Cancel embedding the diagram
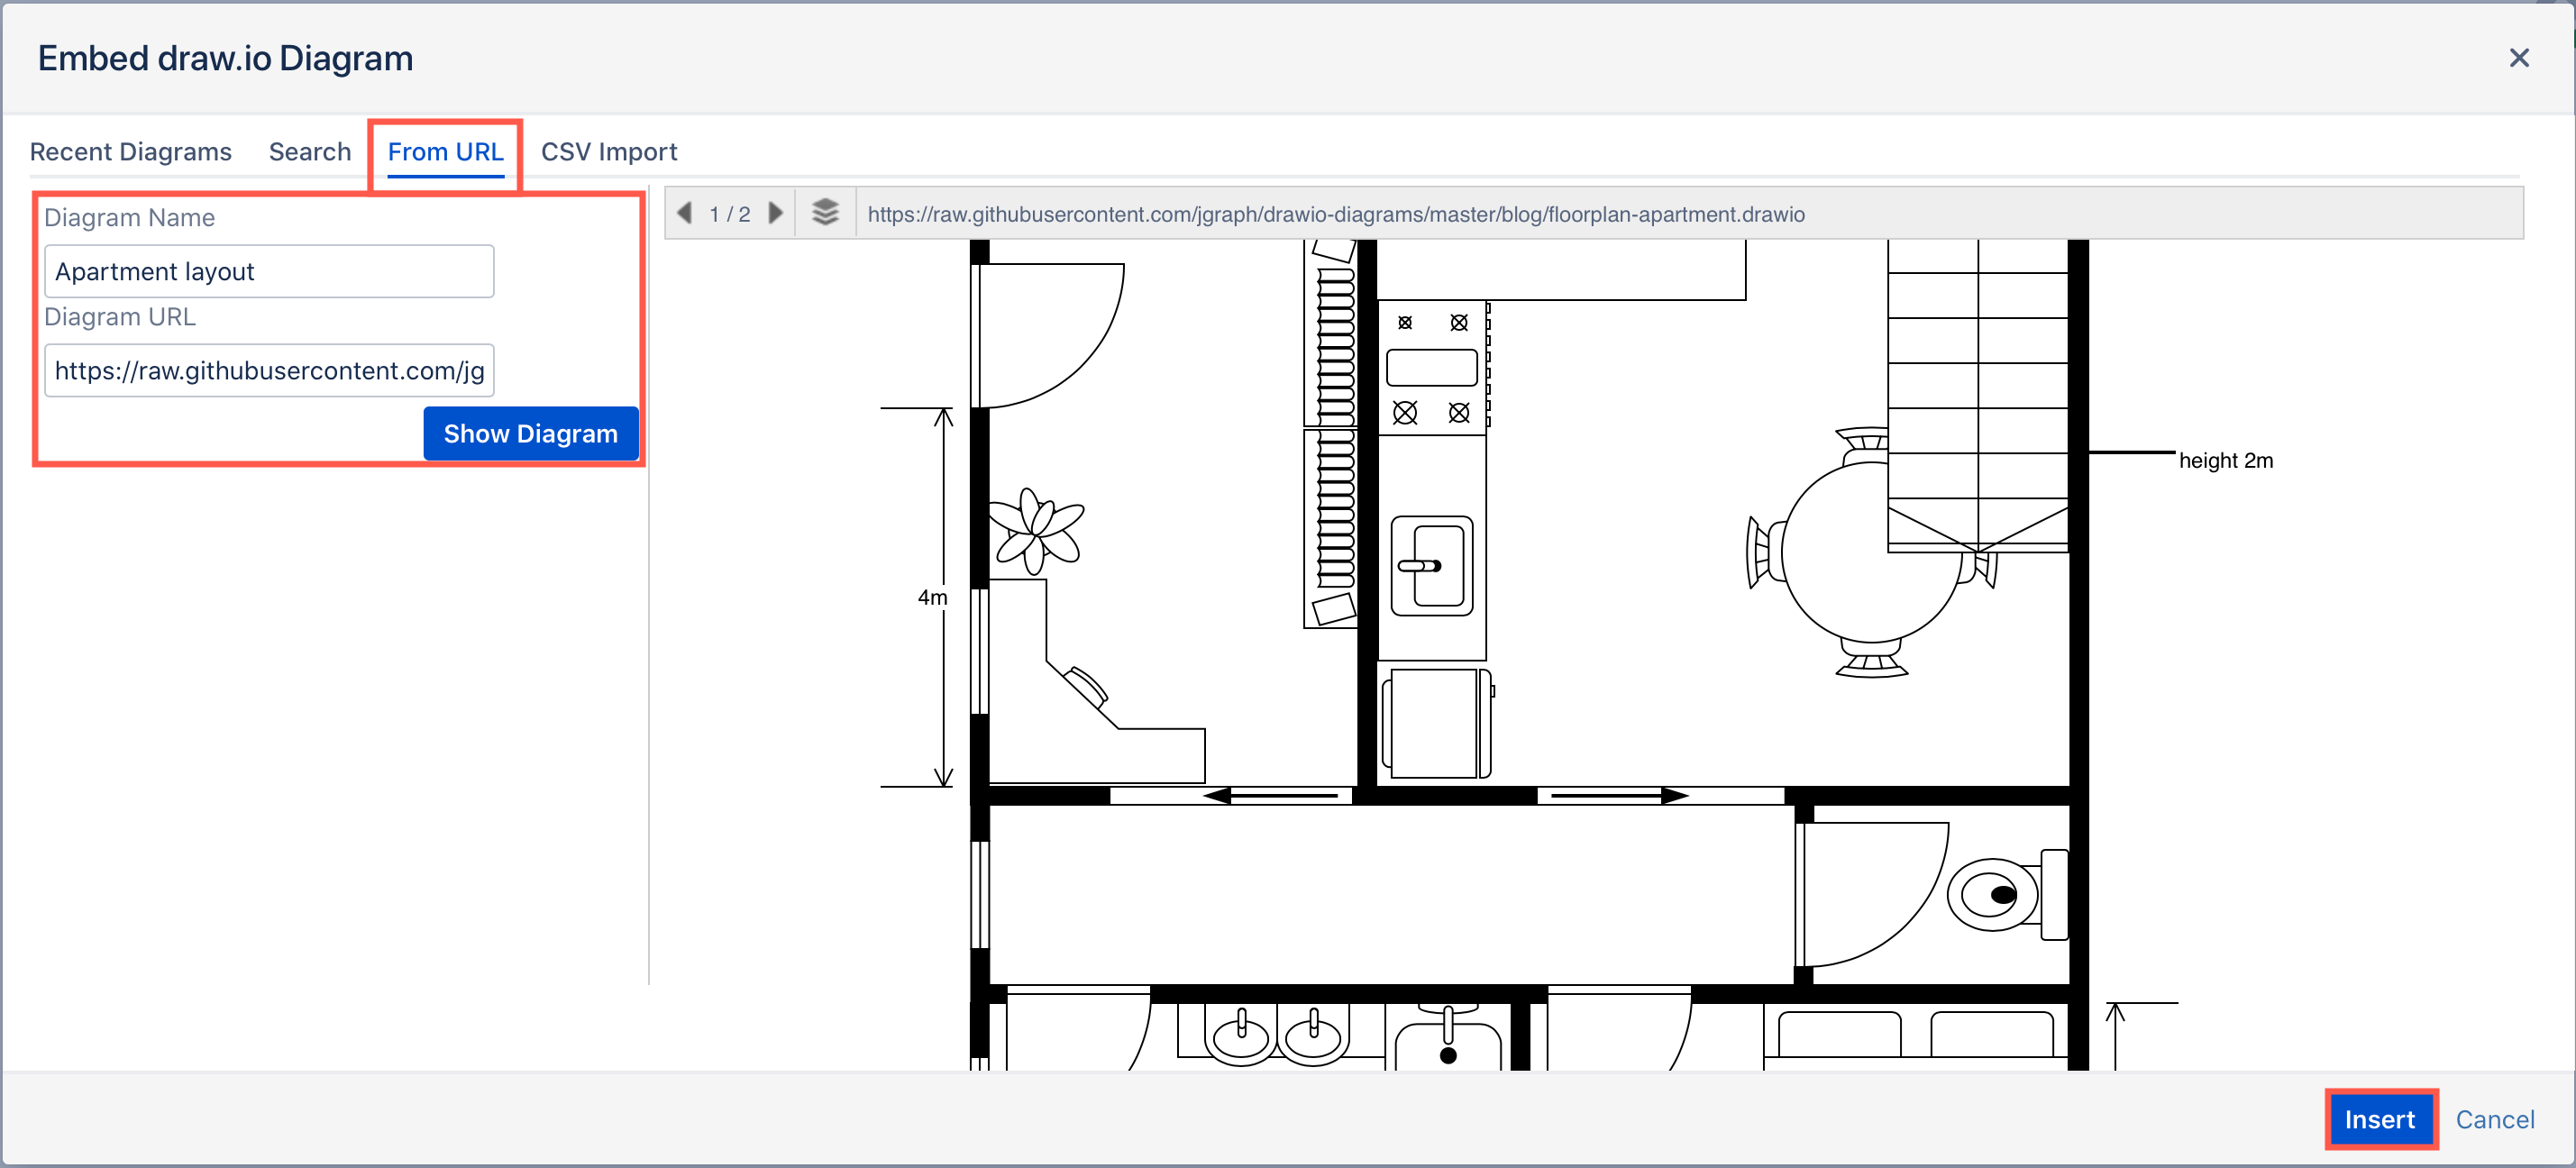The width and height of the screenshot is (2576, 1168). coord(2495,1119)
